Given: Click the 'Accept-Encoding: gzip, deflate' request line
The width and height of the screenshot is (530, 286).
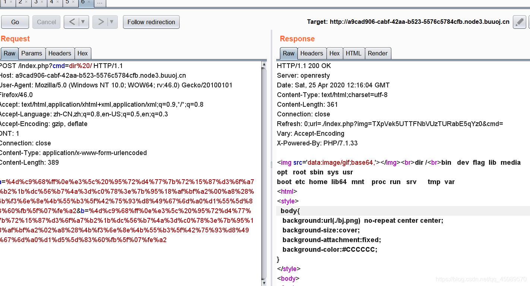Looking at the screenshot, I should click(44, 124).
